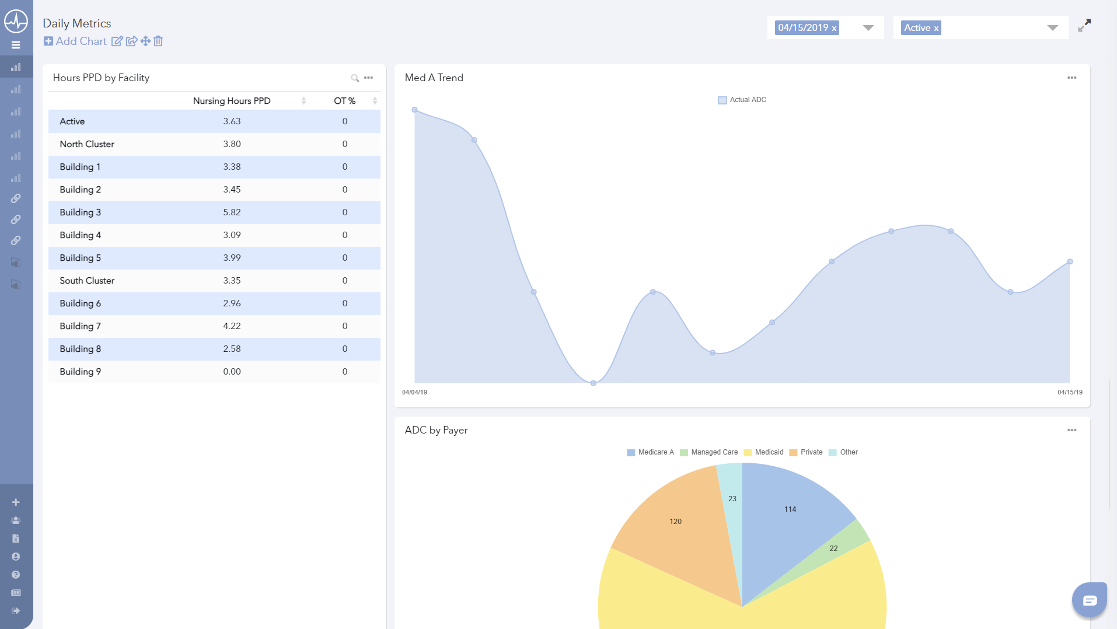Screen dimensions: 1117x629
Task: Open Hours PPD by Facility options menu
Action: point(368,78)
